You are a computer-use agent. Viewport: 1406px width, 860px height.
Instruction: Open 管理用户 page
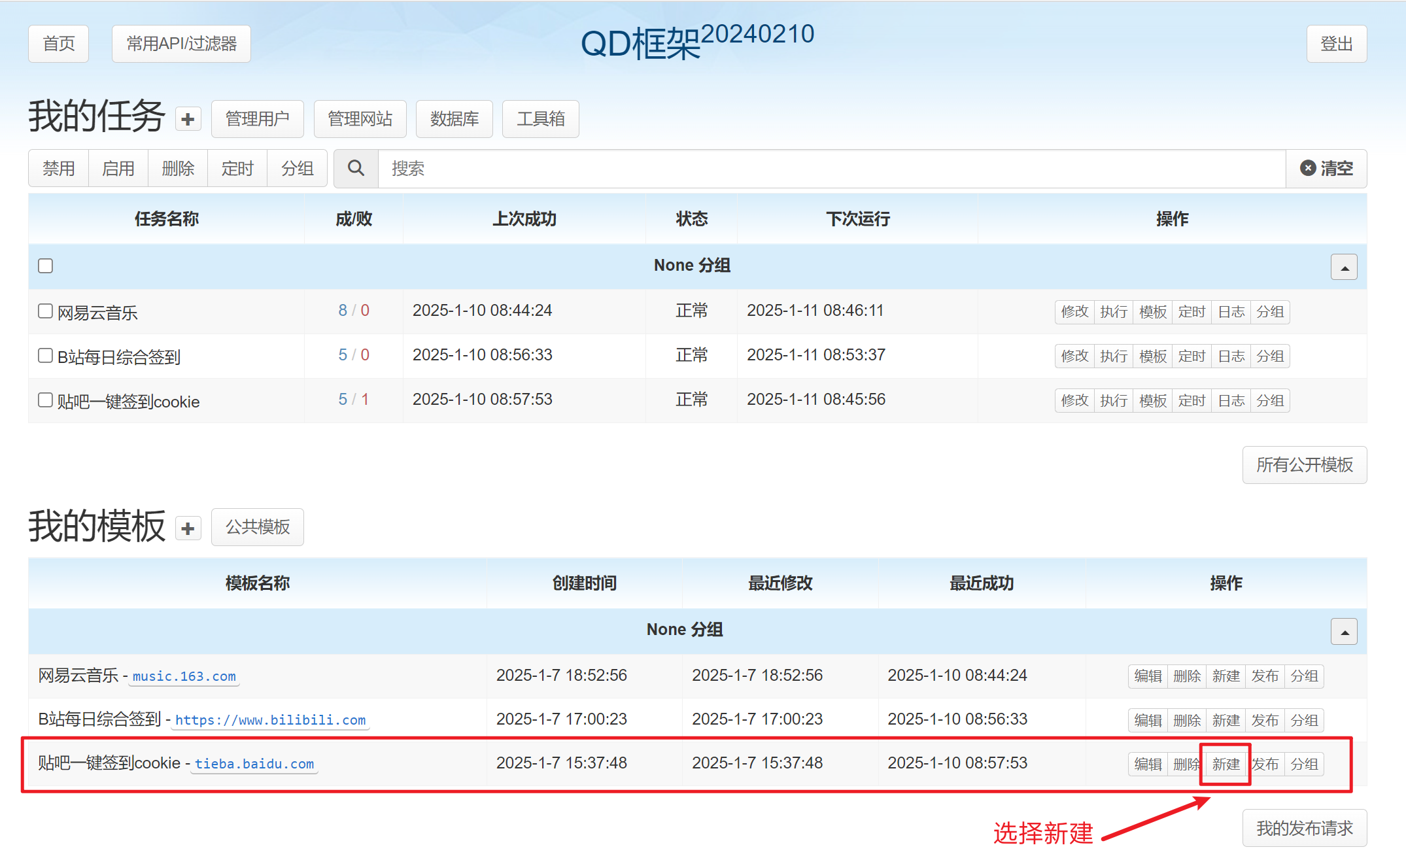(257, 119)
